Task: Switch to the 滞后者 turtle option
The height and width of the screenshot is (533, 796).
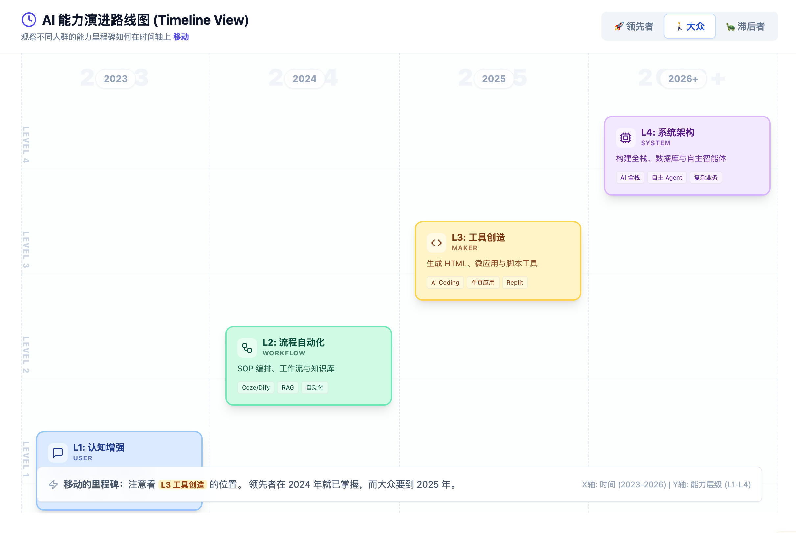Action: (745, 26)
